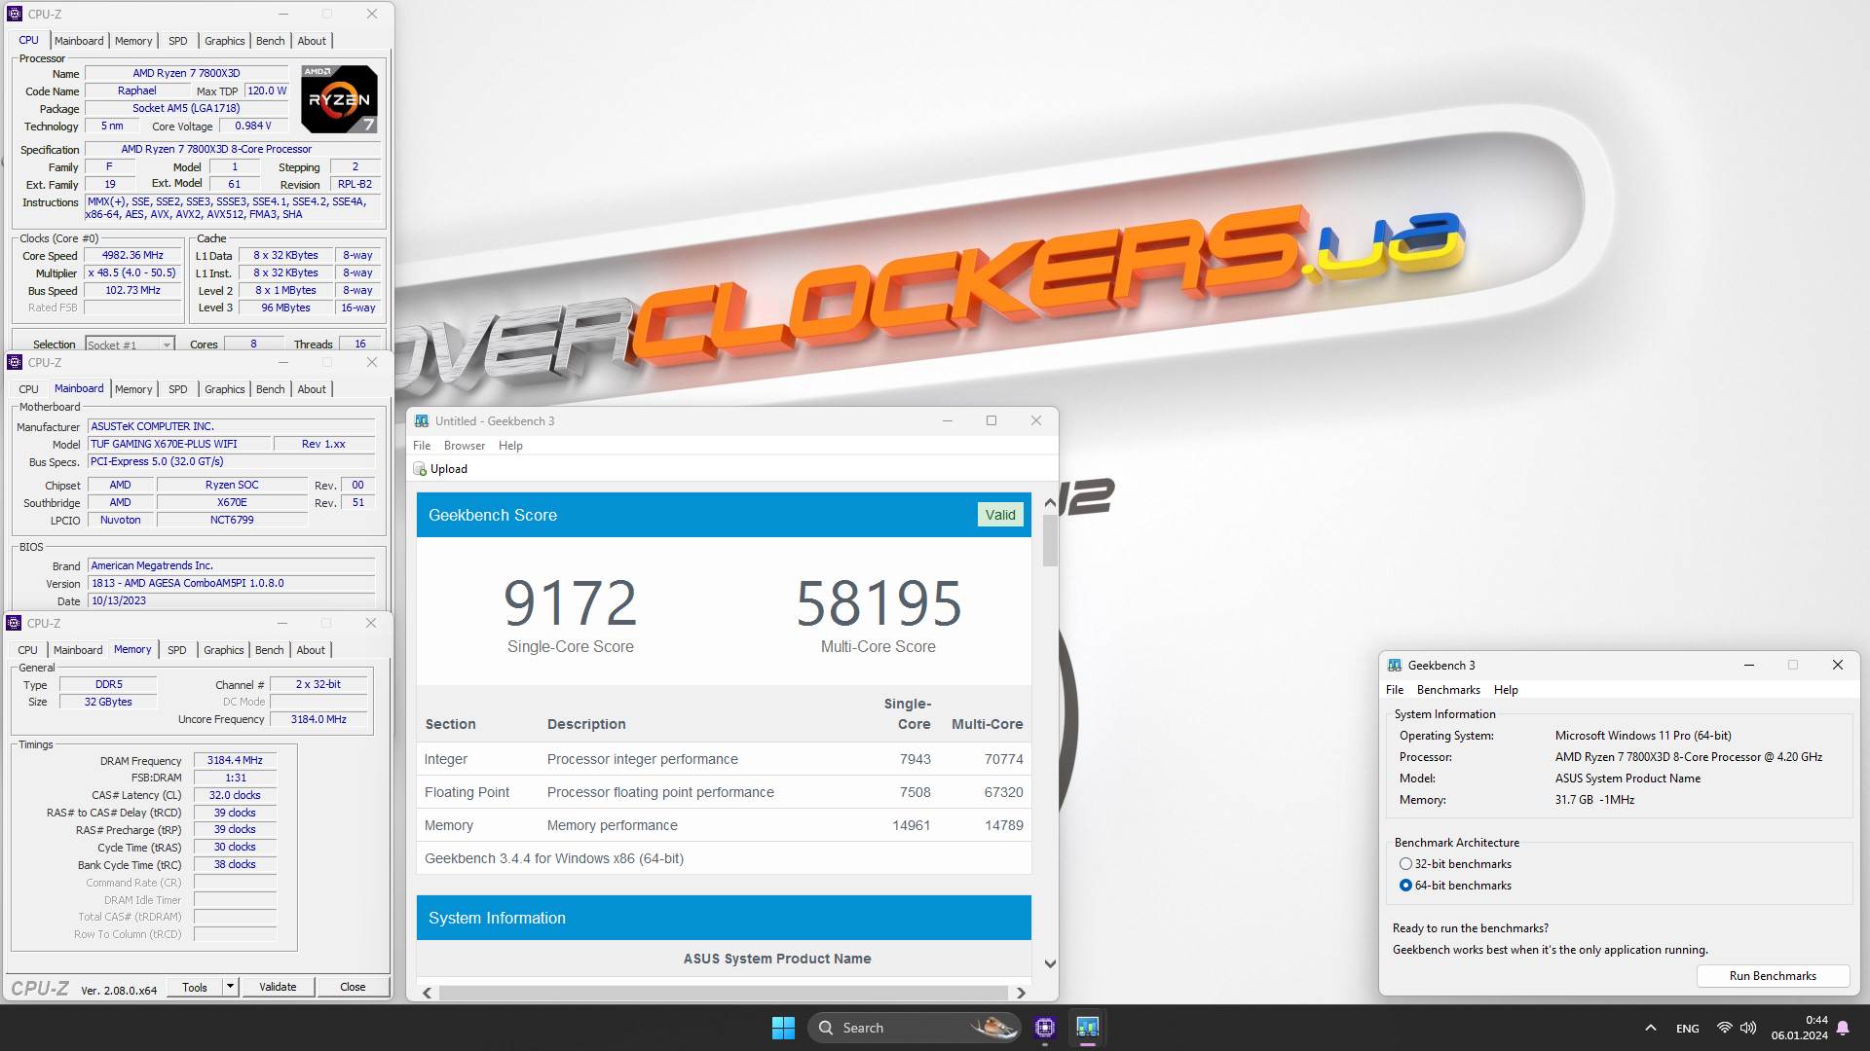Click the Geekbench app icon in results window title
Viewport: 1870px width, 1051px height.
tap(422, 421)
